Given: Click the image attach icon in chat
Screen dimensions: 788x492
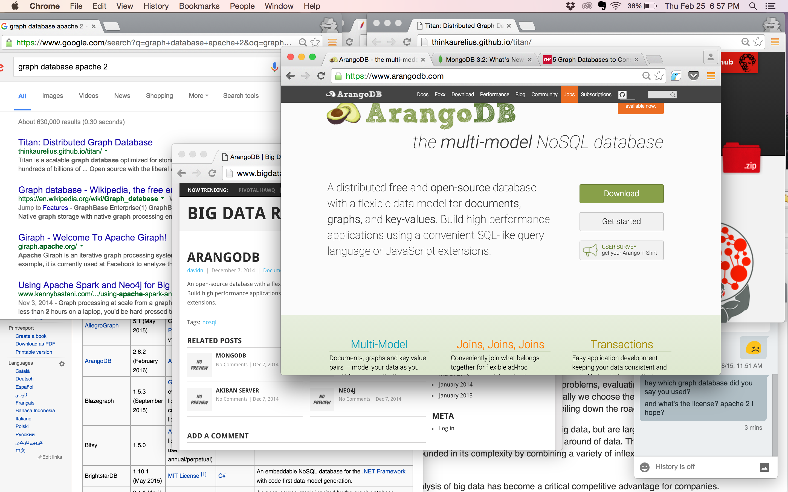Looking at the screenshot, I should [x=764, y=467].
